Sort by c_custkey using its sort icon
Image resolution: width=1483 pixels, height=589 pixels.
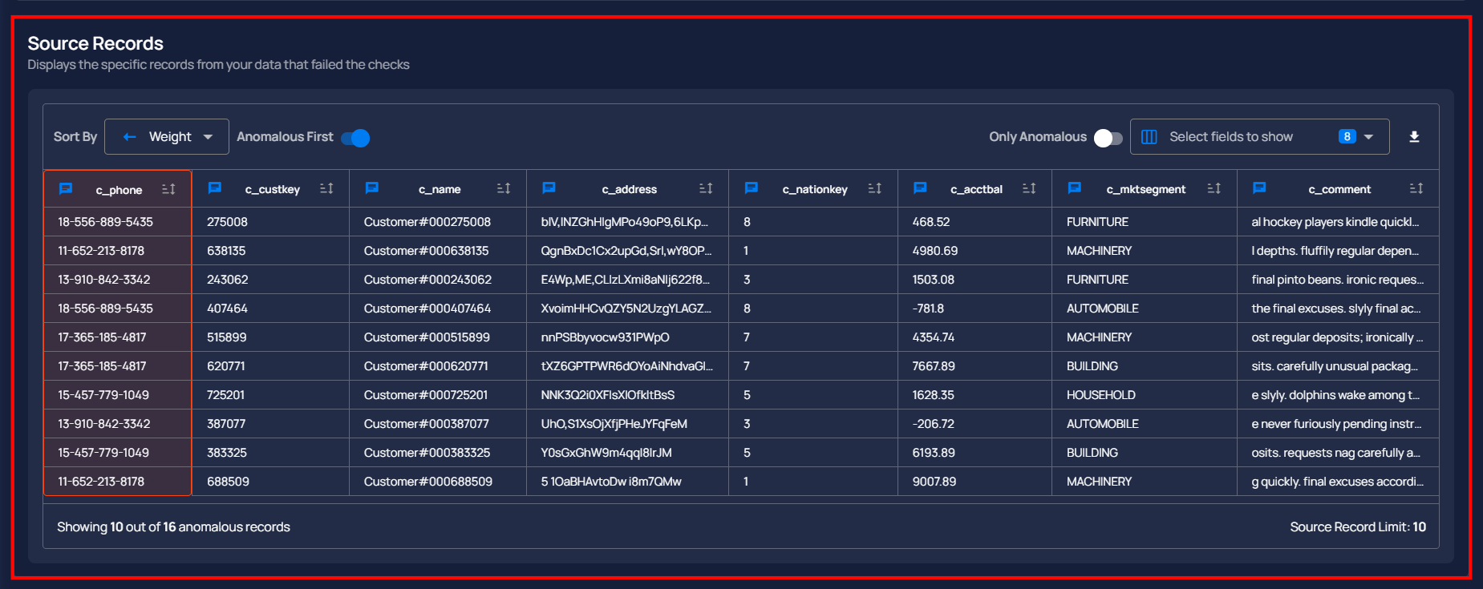tap(326, 188)
